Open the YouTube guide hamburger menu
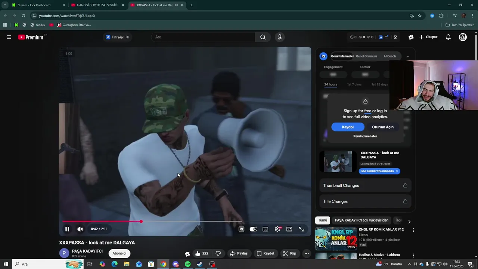This screenshot has width=478, height=269. click(9, 37)
